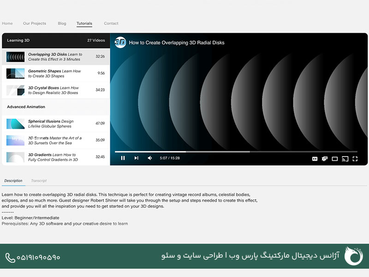
Task: Open the Transcript tab
Action: tap(39, 181)
